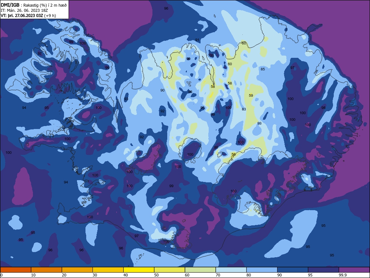Image resolution: width=370 pixels, height=278 pixels.
Task: Click the legend tick label '70'
Action: click(218, 275)
